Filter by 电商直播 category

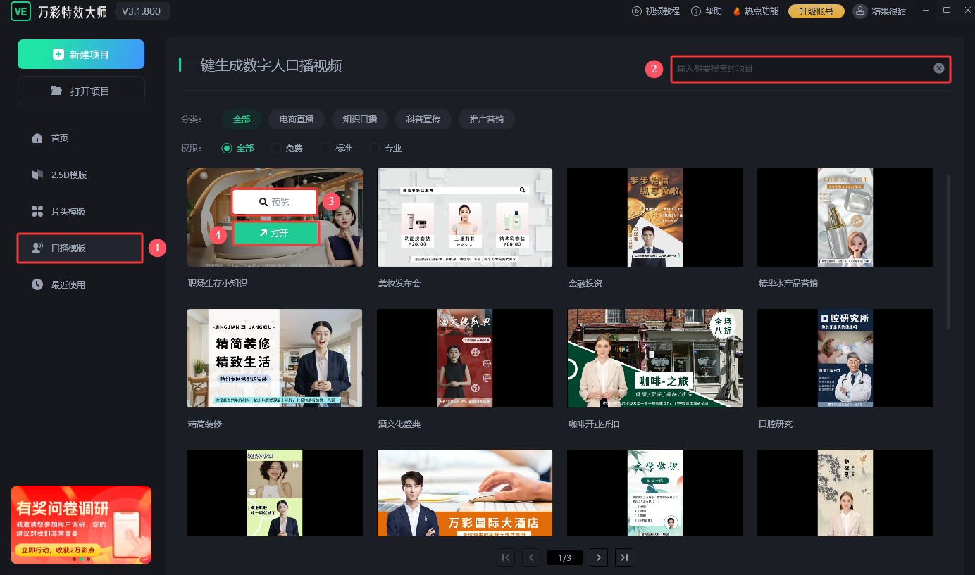click(296, 120)
